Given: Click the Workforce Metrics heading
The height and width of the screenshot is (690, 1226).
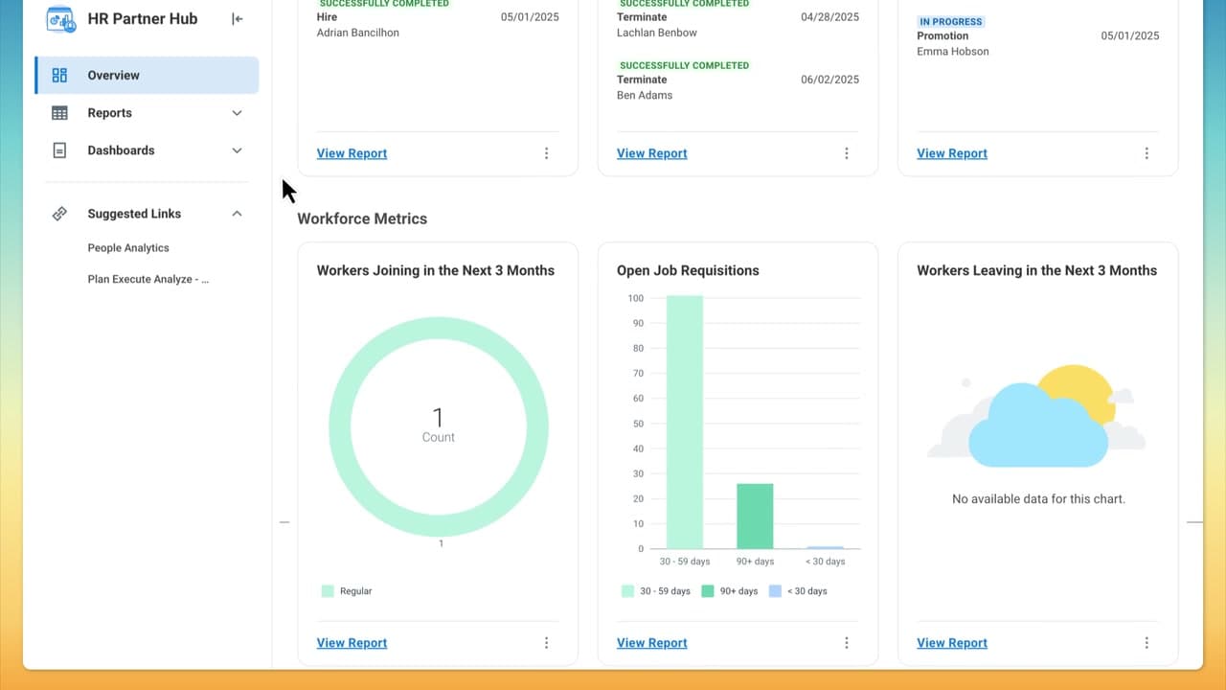Looking at the screenshot, I should [362, 218].
